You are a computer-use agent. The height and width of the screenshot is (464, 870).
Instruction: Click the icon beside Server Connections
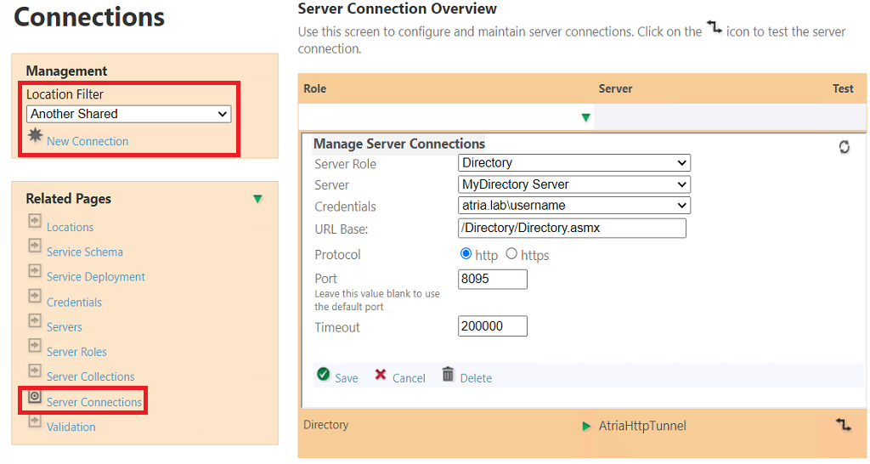35,397
